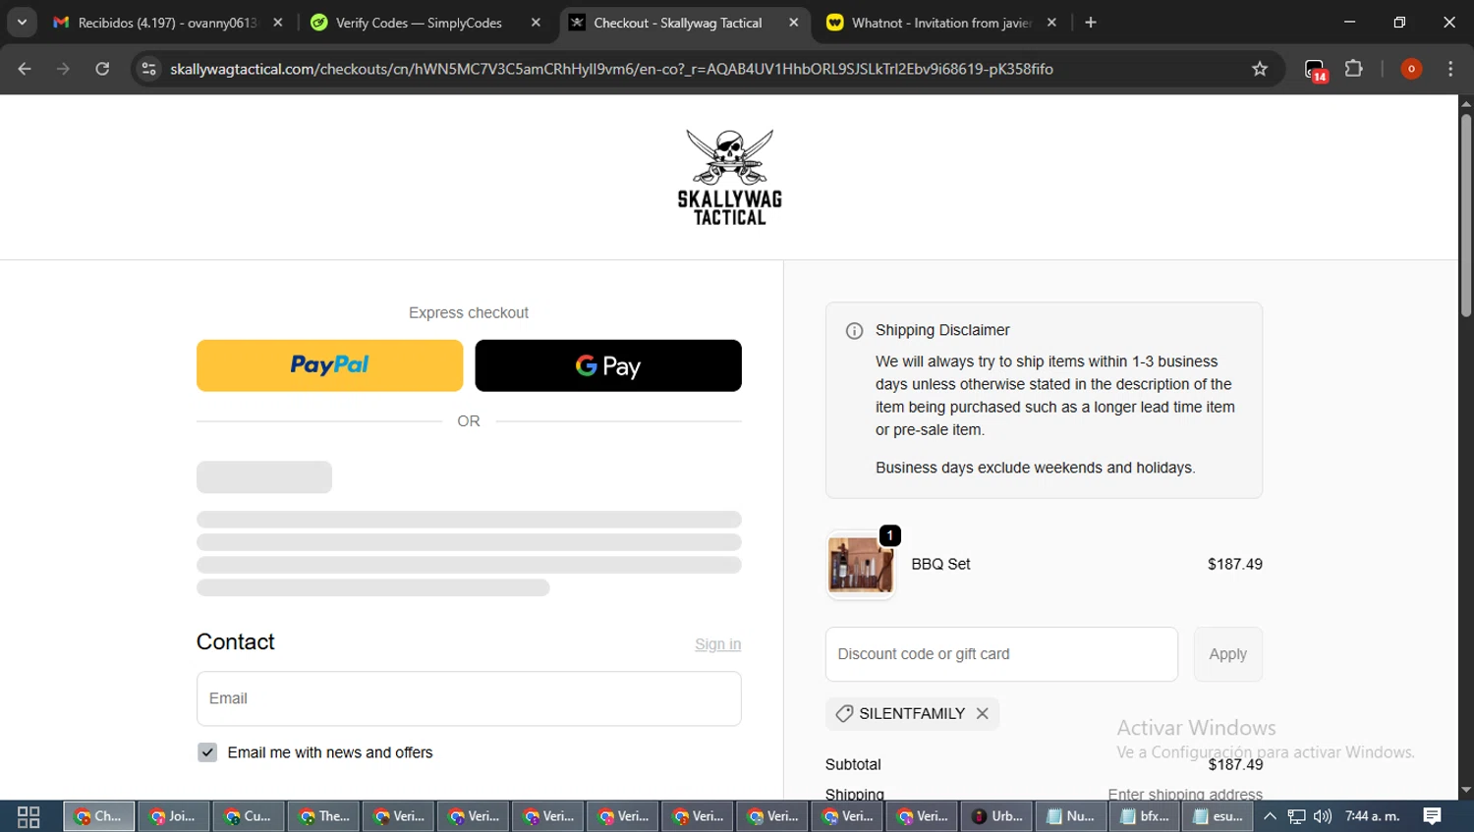
Task: Open the BBQ Set product thumbnail
Action: click(861, 565)
